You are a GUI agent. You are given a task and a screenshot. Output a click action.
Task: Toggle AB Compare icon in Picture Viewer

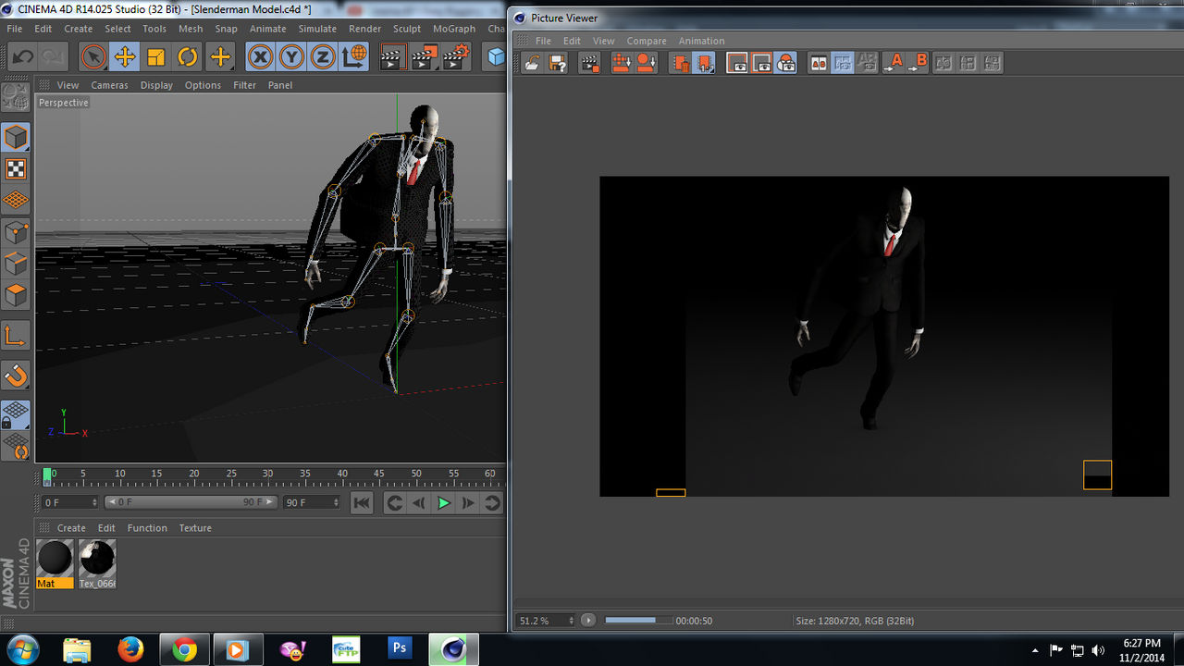coord(819,63)
